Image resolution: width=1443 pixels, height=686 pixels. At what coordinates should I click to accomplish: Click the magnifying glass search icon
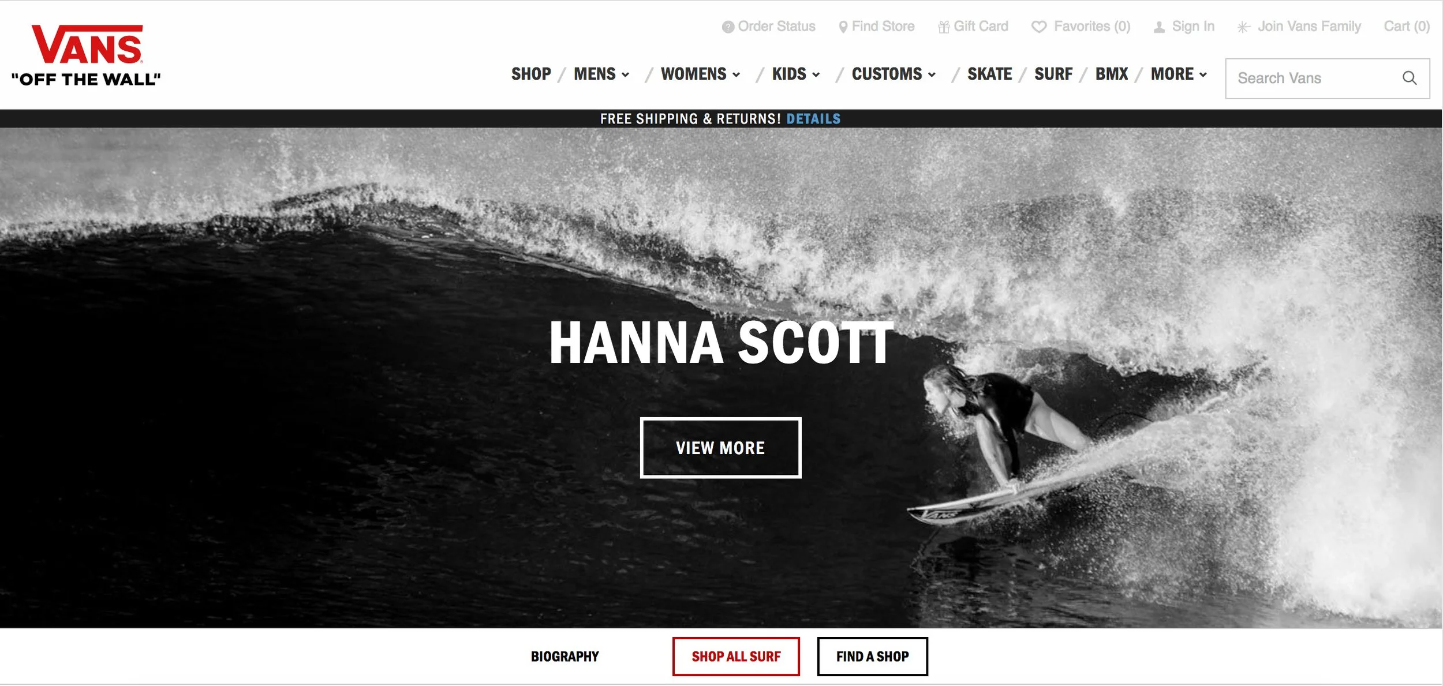coord(1410,78)
